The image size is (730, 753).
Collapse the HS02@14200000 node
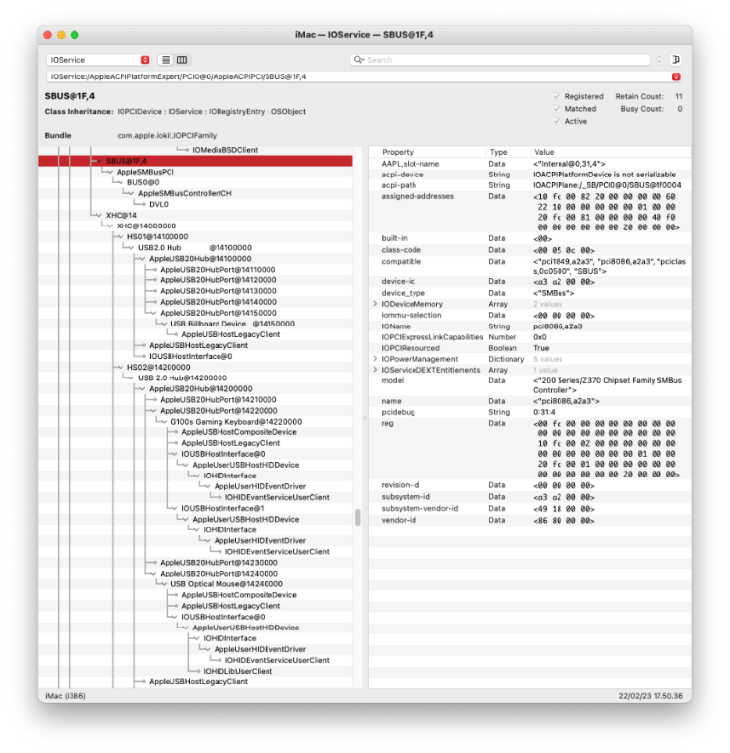click(121, 367)
